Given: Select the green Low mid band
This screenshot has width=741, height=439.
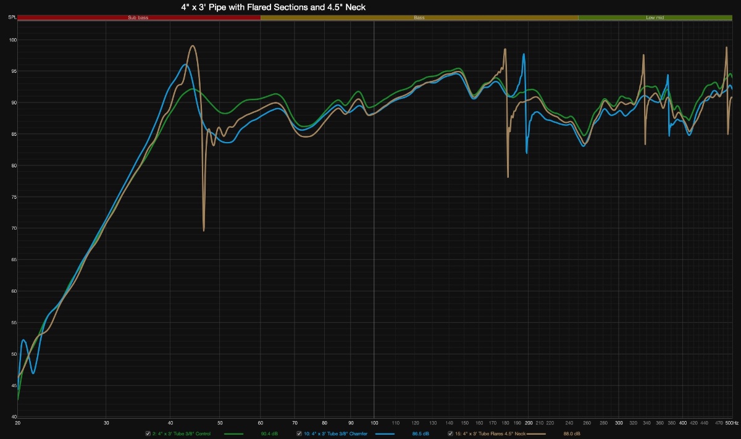Looking at the screenshot, I should pyautogui.click(x=655, y=18).
